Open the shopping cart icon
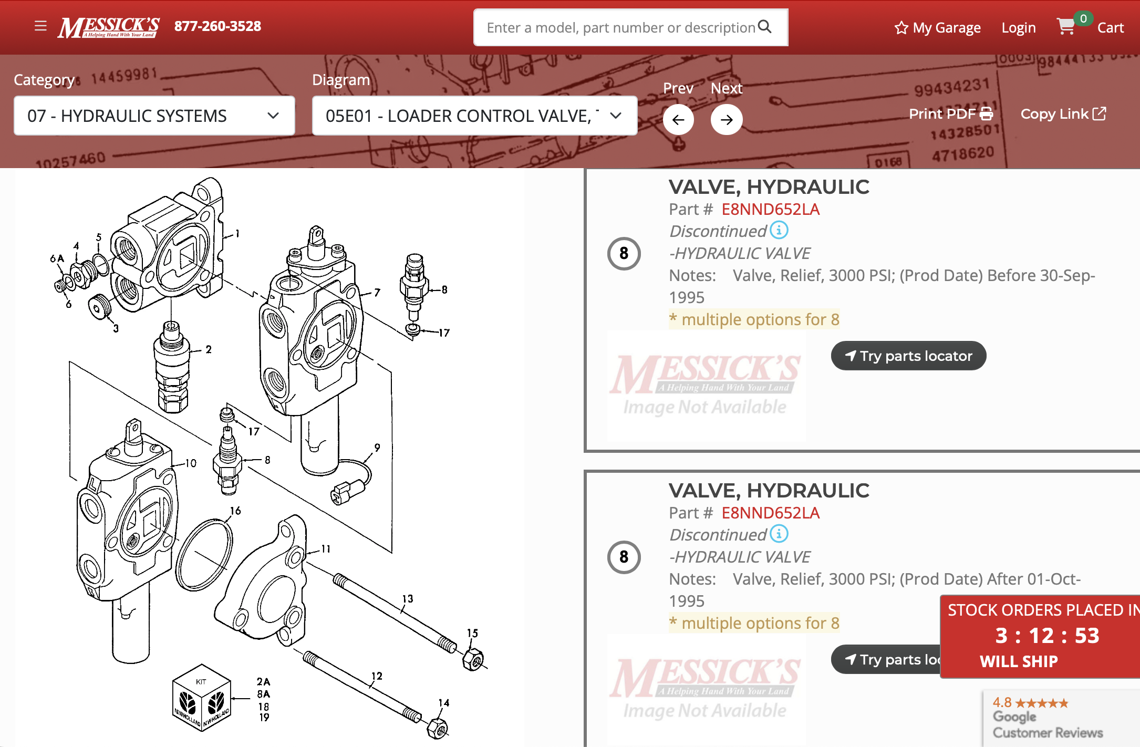This screenshot has height=747, width=1140. (x=1066, y=26)
